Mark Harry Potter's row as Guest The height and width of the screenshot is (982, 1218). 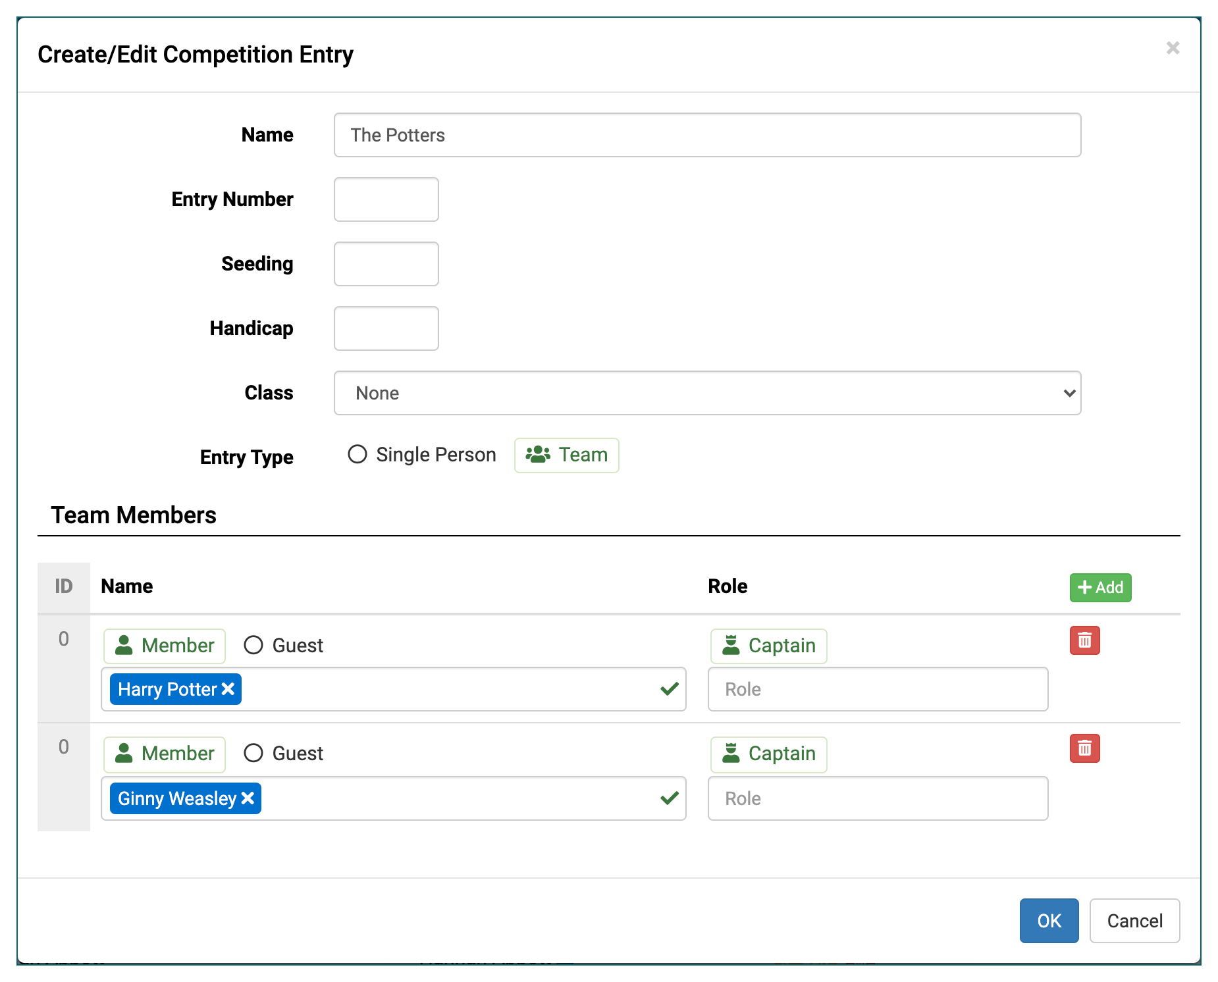tap(253, 645)
